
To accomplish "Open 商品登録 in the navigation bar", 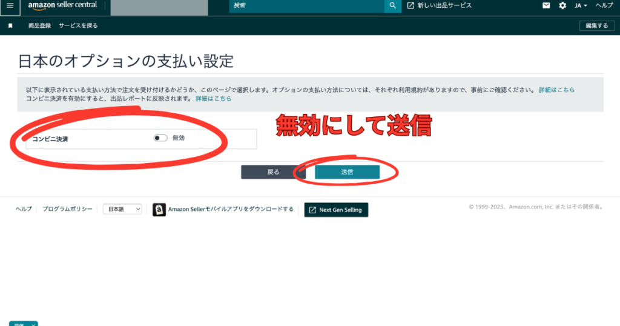I will coord(39,26).
